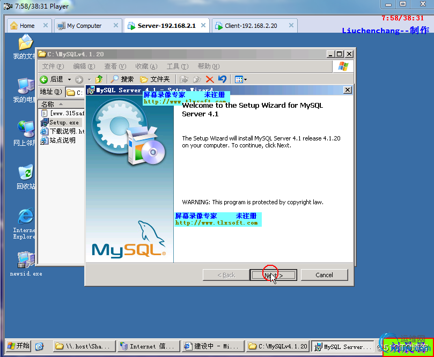Image resolution: width=434 pixels, height=357 pixels.
Task: Open the 收藏(A) menu in Explorer
Action: pos(146,66)
